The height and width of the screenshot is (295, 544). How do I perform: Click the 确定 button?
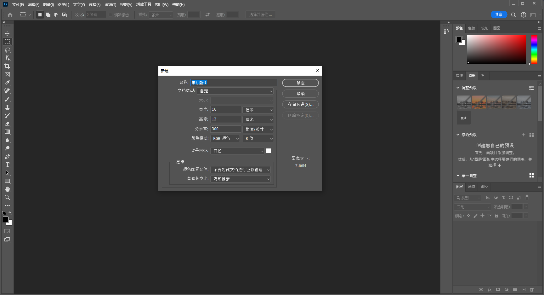[300, 83]
